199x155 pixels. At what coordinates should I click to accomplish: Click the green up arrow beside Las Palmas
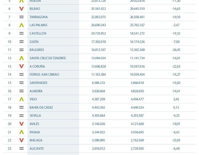(x=22, y=25)
